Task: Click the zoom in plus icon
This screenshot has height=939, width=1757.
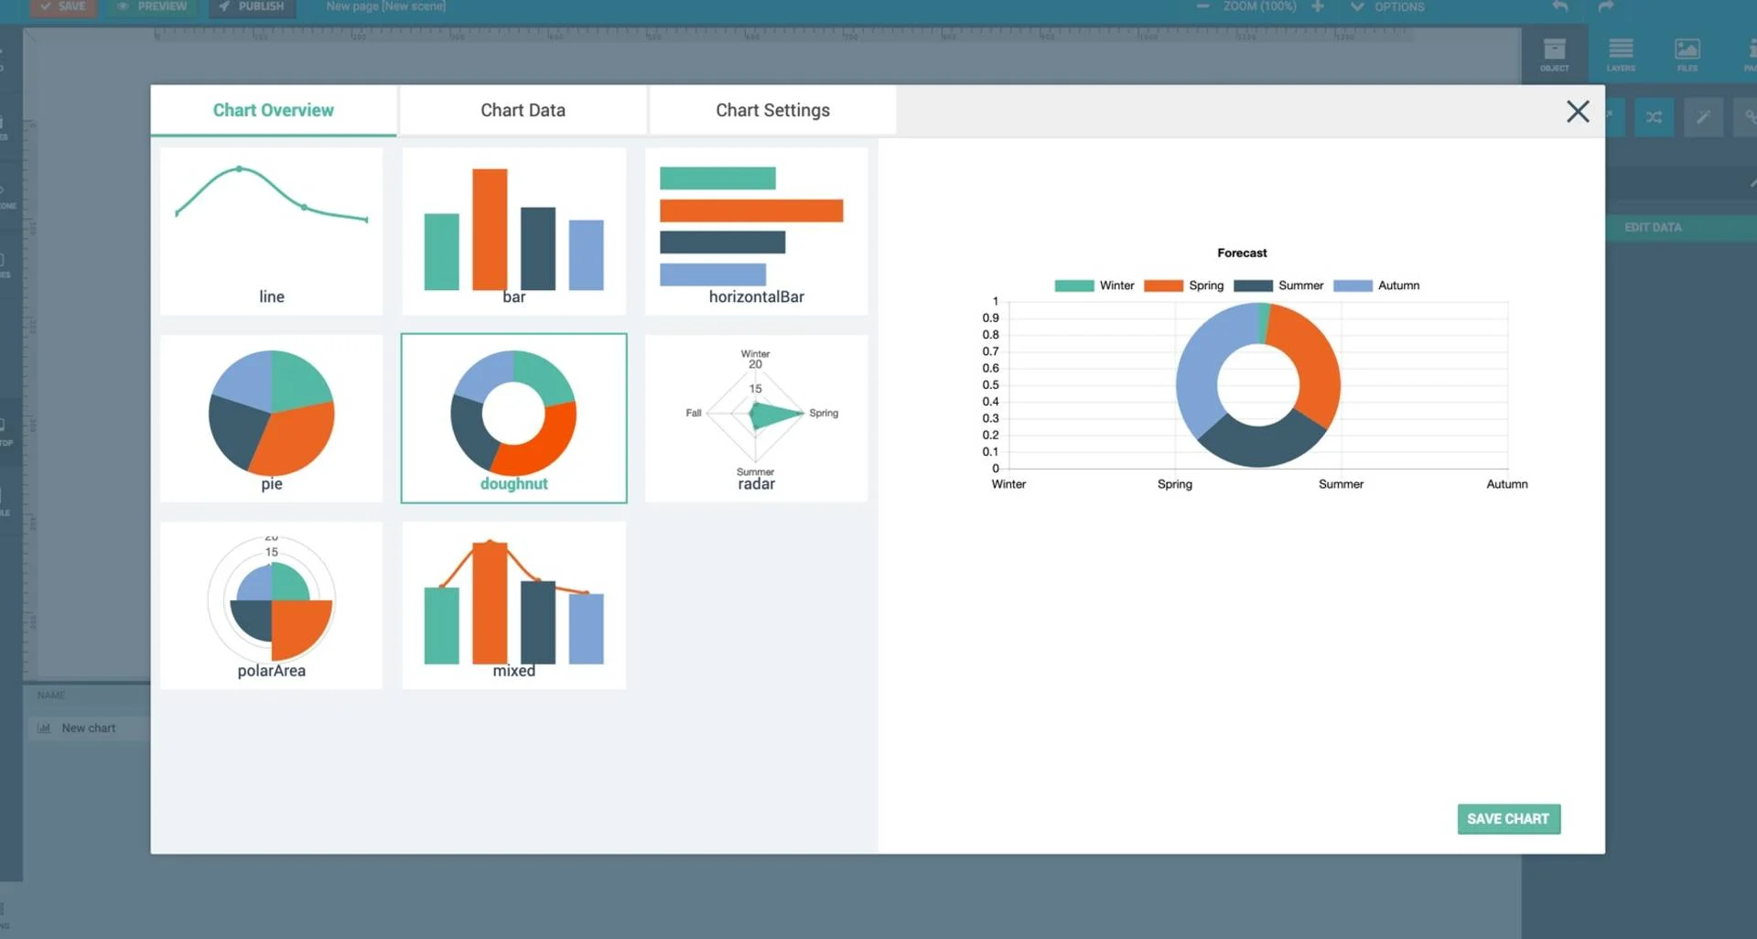Action: coord(1318,6)
